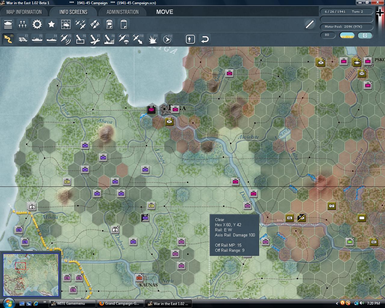Open the filled document report icon

click(109, 24)
